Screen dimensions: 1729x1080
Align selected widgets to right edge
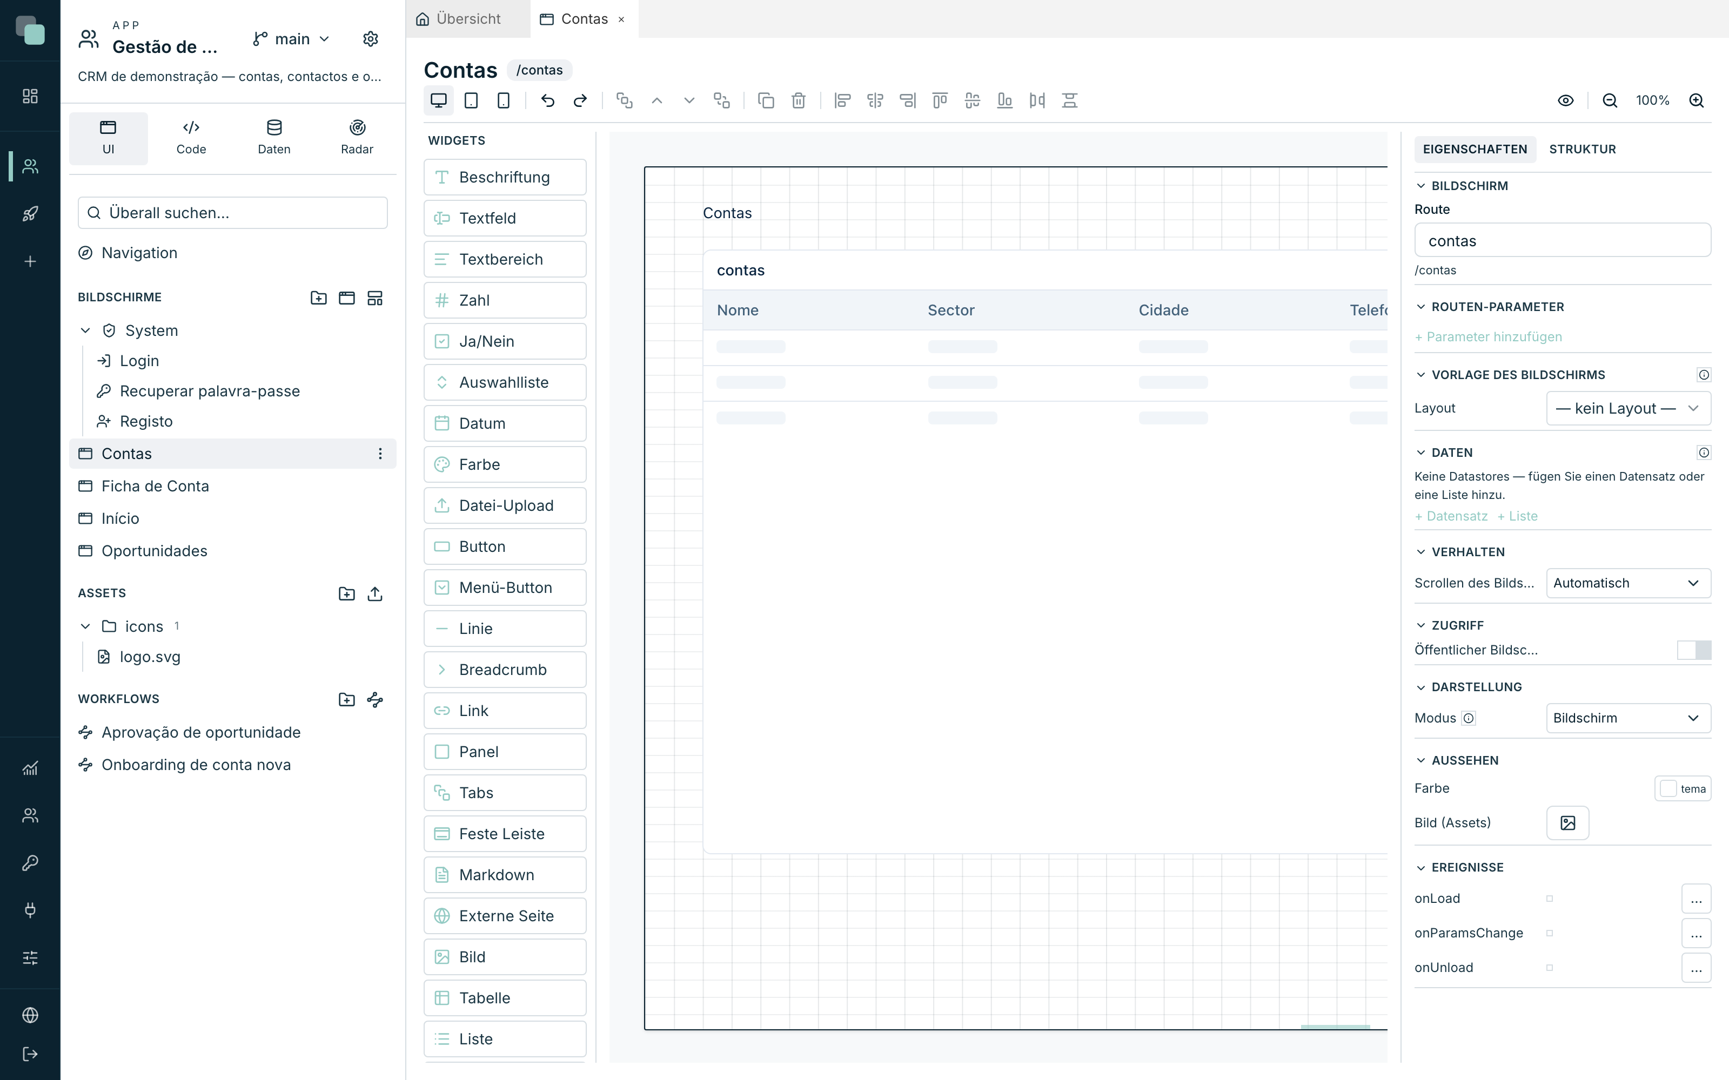[x=907, y=101]
